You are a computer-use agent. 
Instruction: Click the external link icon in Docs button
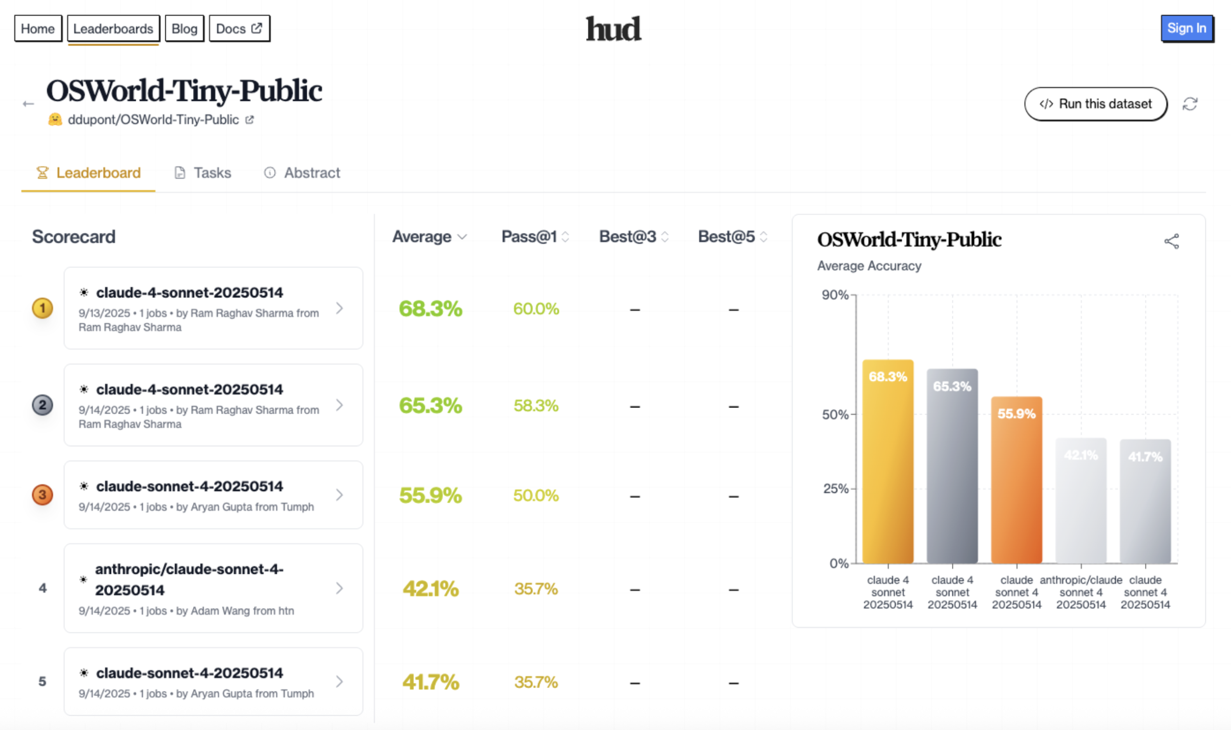coord(256,28)
